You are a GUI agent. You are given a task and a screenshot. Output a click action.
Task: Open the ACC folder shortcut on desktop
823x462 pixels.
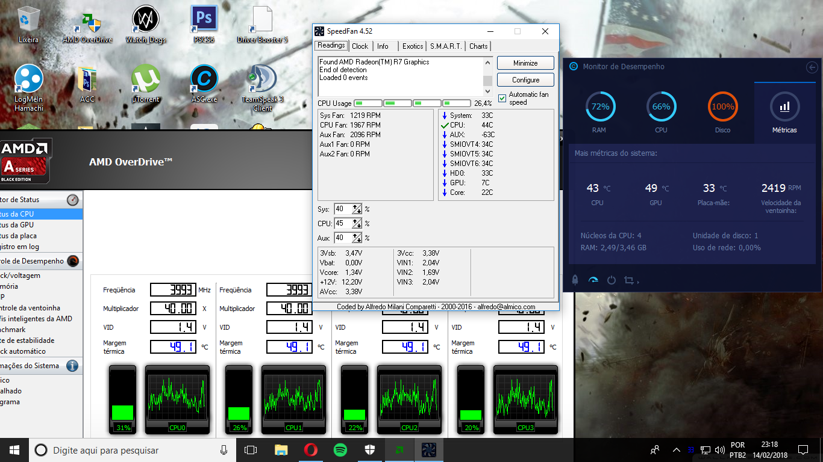87,84
